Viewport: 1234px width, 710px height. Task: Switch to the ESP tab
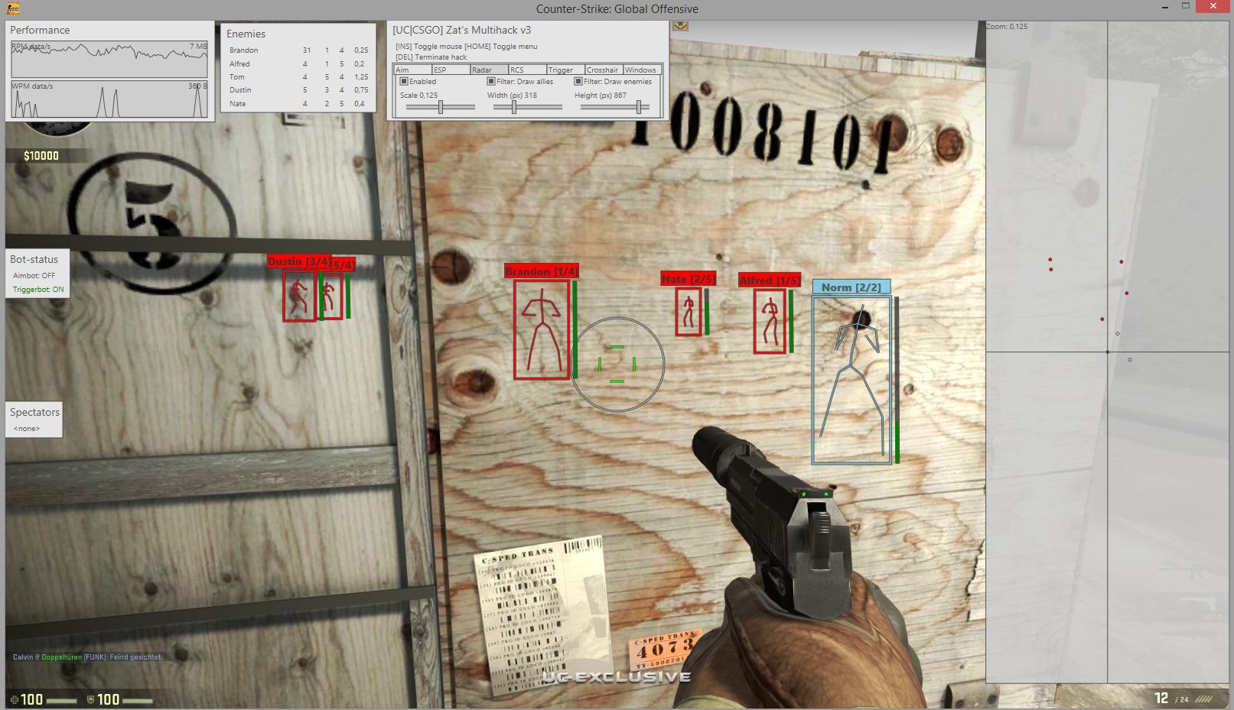coord(451,70)
